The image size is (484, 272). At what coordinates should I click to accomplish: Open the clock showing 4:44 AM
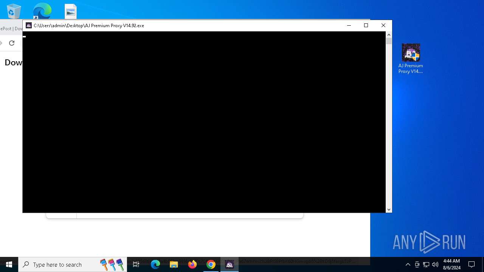tap(451, 264)
